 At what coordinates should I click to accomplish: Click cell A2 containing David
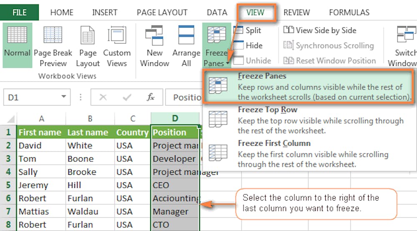point(41,146)
